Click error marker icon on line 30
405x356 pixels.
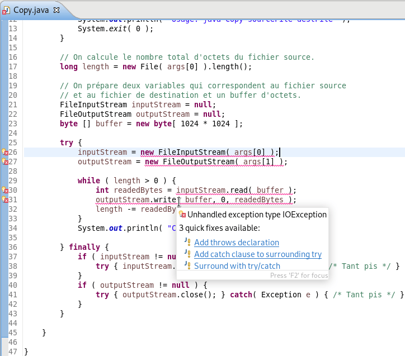(5, 191)
